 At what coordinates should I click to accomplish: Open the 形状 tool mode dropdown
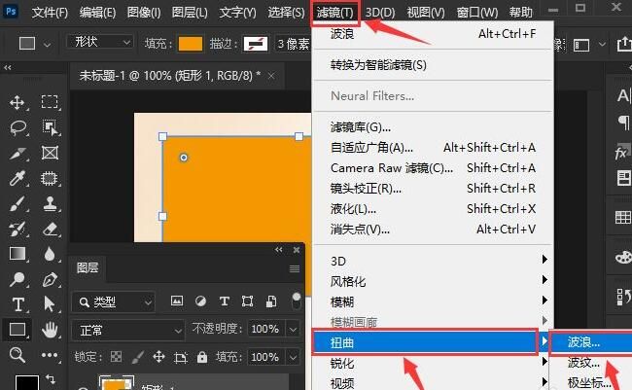pyautogui.click(x=99, y=42)
